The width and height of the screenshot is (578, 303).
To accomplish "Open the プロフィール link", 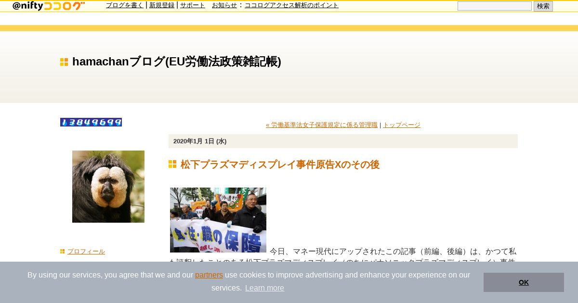I will tap(86, 252).
